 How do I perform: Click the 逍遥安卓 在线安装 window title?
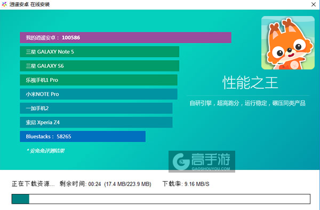tap(29, 4)
